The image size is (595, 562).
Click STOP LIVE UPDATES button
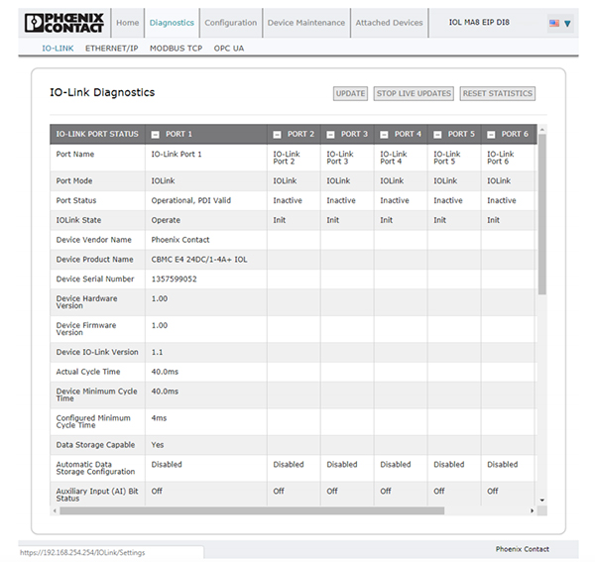(x=414, y=93)
